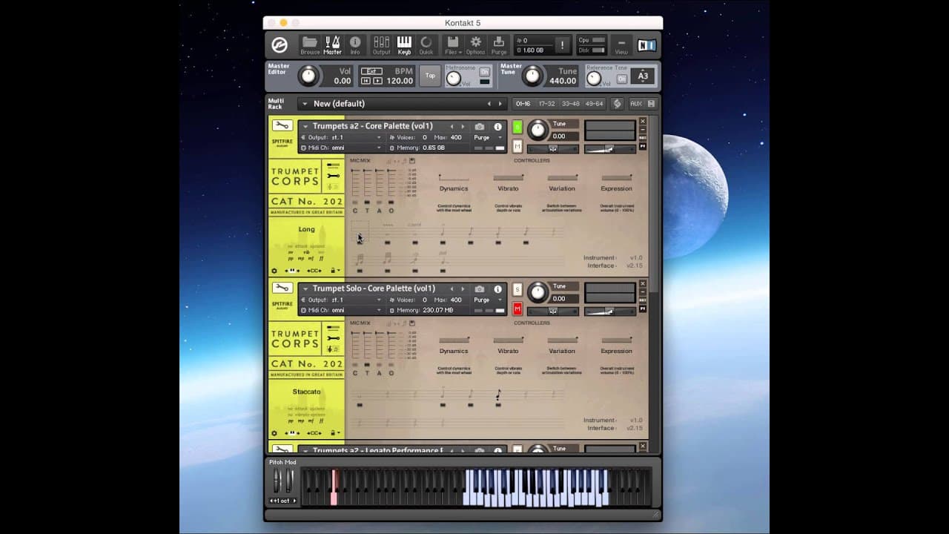This screenshot has width=949, height=534.
Task: Select the highlighted Staccato note articulation in Trumpet Solo
Action: coord(498,395)
